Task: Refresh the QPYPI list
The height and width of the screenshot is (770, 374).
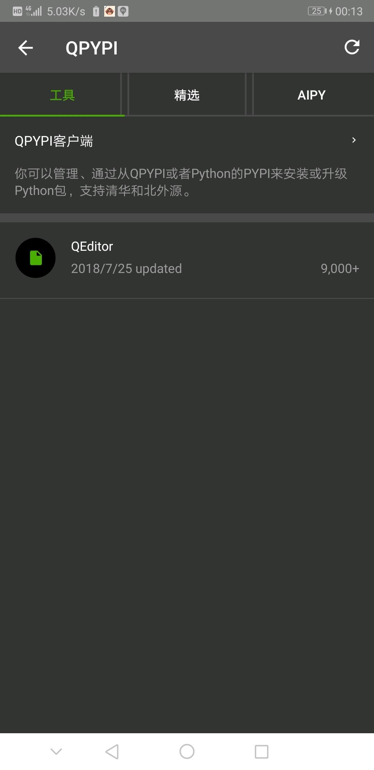Action: click(352, 47)
